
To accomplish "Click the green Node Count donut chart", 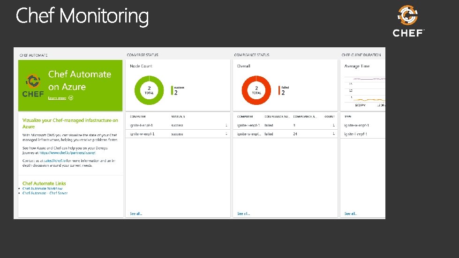I will 149,90.
